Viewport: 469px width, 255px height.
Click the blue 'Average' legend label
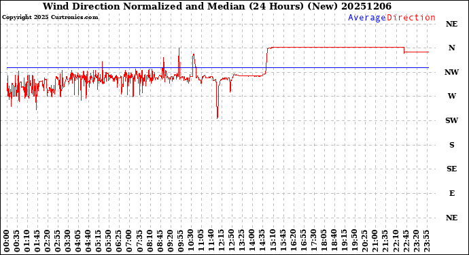pyautogui.click(x=367, y=18)
